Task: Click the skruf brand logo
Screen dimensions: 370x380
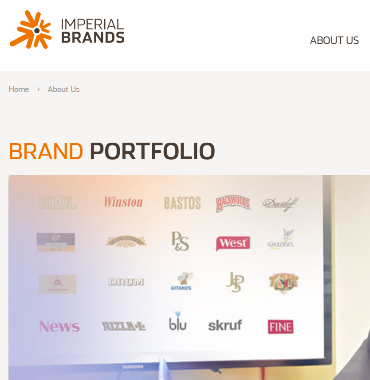Action: [x=225, y=325]
